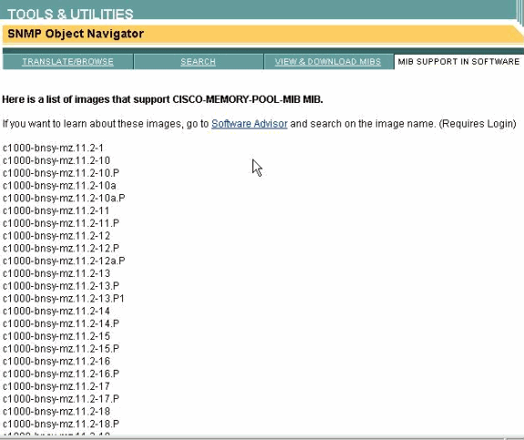Select image name c1000-bnsy-mz.11.2-15.P
This screenshot has height=440, width=524.
[x=61, y=349]
